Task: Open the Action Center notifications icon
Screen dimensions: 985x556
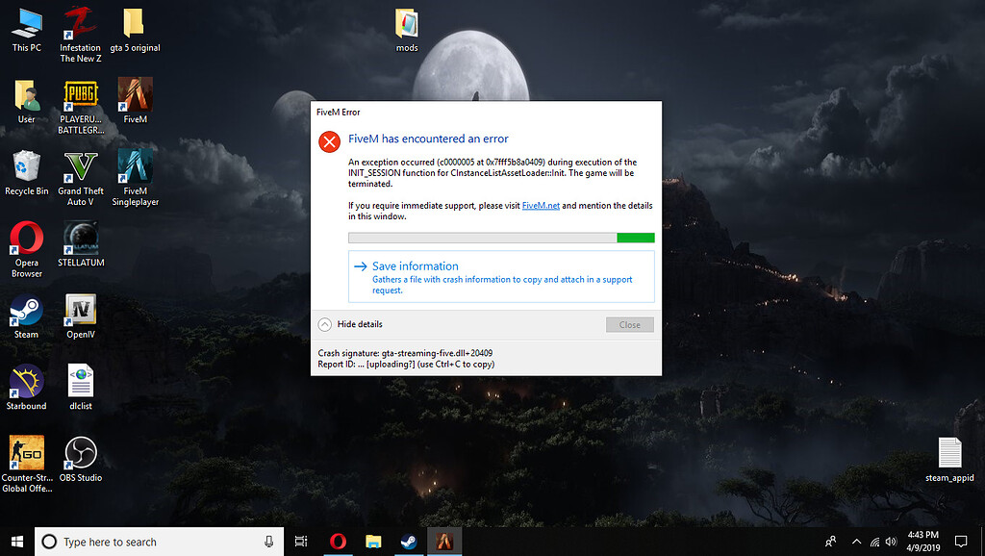Action: pos(961,542)
